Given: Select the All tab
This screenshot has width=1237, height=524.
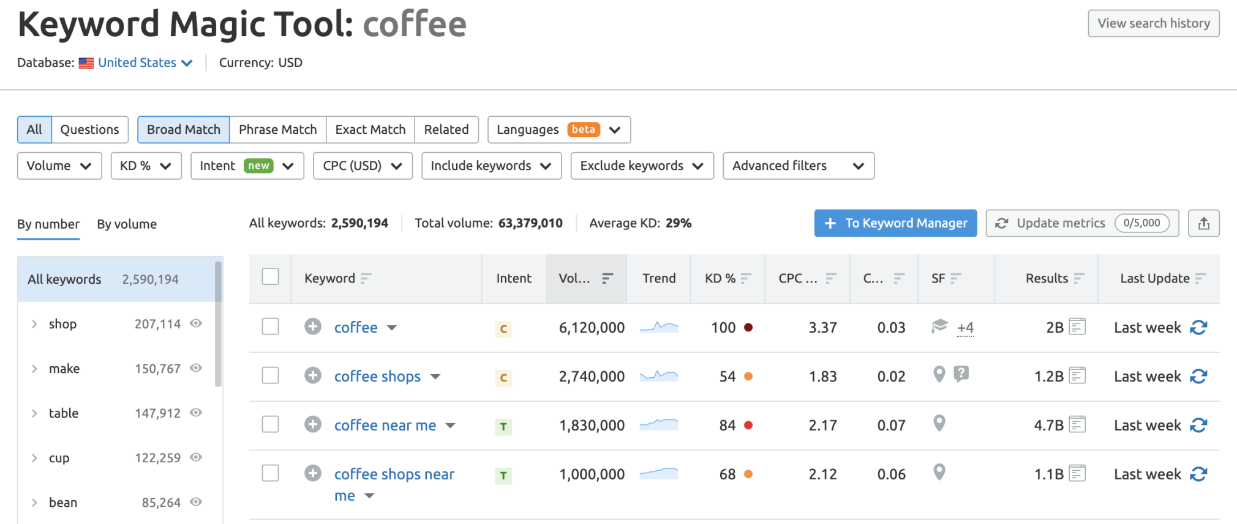Looking at the screenshot, I should click(34, 130).
